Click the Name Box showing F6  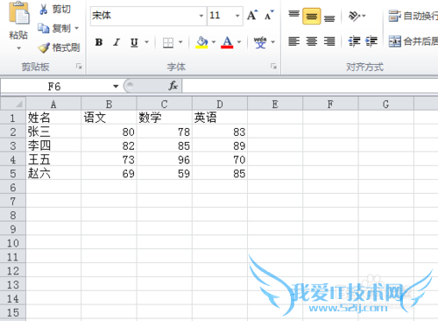point(55,87)
